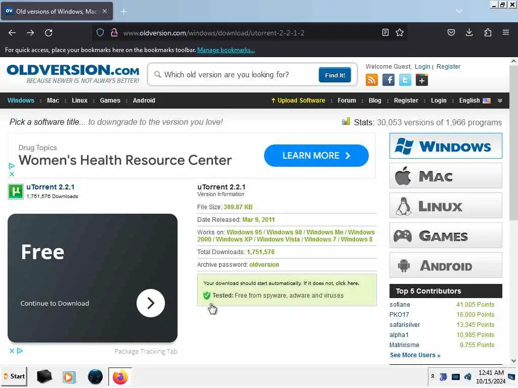Click the URL address bar

(x=249, y=33)
